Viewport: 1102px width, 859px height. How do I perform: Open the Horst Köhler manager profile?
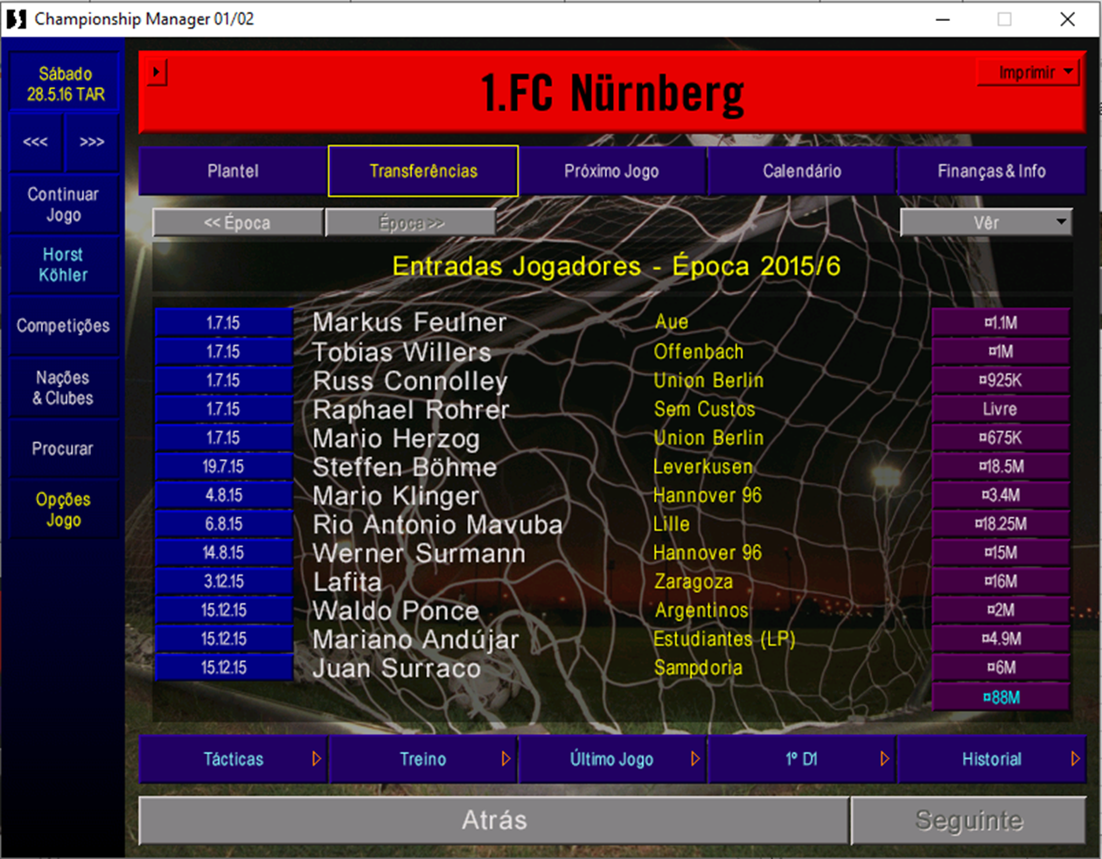coord(63,264)
